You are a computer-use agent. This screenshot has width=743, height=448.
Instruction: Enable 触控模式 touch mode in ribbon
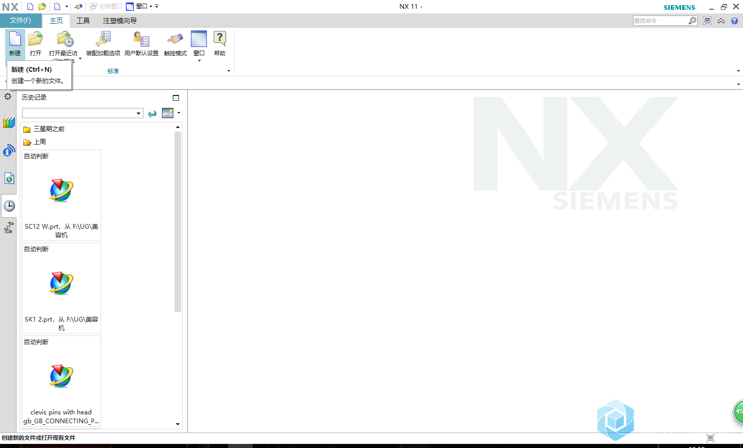coord(175,44)
